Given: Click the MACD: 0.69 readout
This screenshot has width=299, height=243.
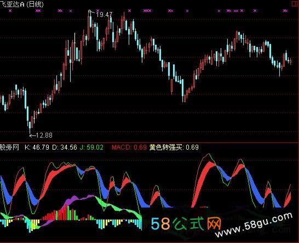Looking at the screenshot, I should click(129, 147).
